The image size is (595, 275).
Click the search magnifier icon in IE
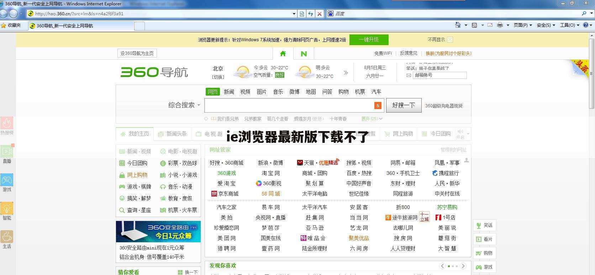pos(584,14)
